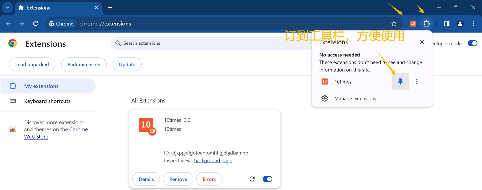This screenshot has width=482, height=190.
Task: Open the pinned 10times toolbar extension
Action: 413,24
